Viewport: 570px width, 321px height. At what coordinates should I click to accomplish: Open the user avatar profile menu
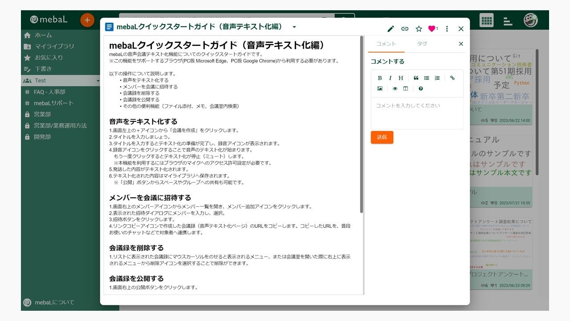tap(530, 20)
